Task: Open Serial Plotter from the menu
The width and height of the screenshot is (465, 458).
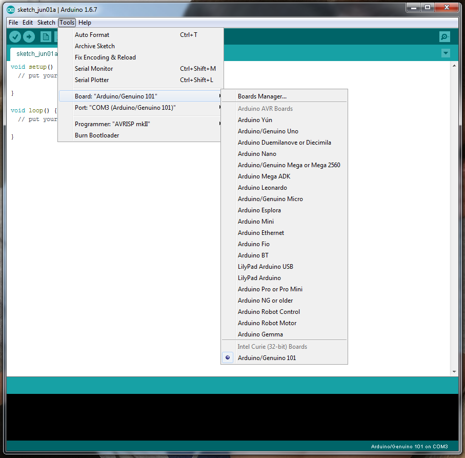Action: click(x=139, y=80)
